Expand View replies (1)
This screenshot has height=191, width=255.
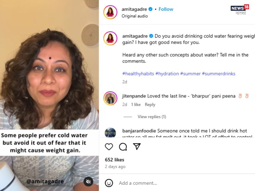point(152,117)
